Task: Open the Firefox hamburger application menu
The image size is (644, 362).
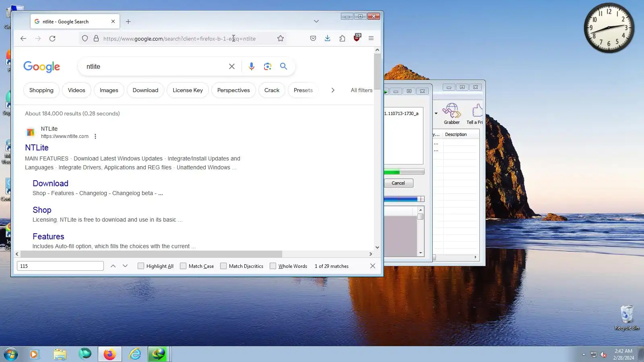Action: (x=371, y=39)
